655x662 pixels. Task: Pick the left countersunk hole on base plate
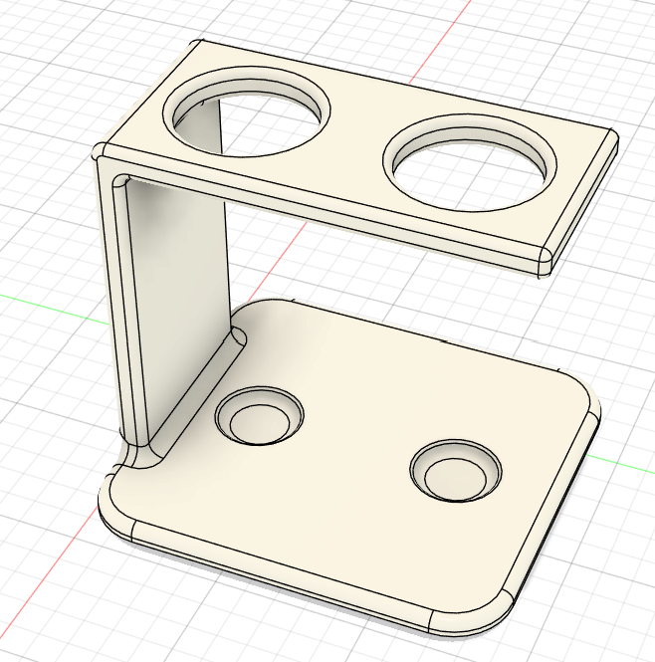point(259,416)
